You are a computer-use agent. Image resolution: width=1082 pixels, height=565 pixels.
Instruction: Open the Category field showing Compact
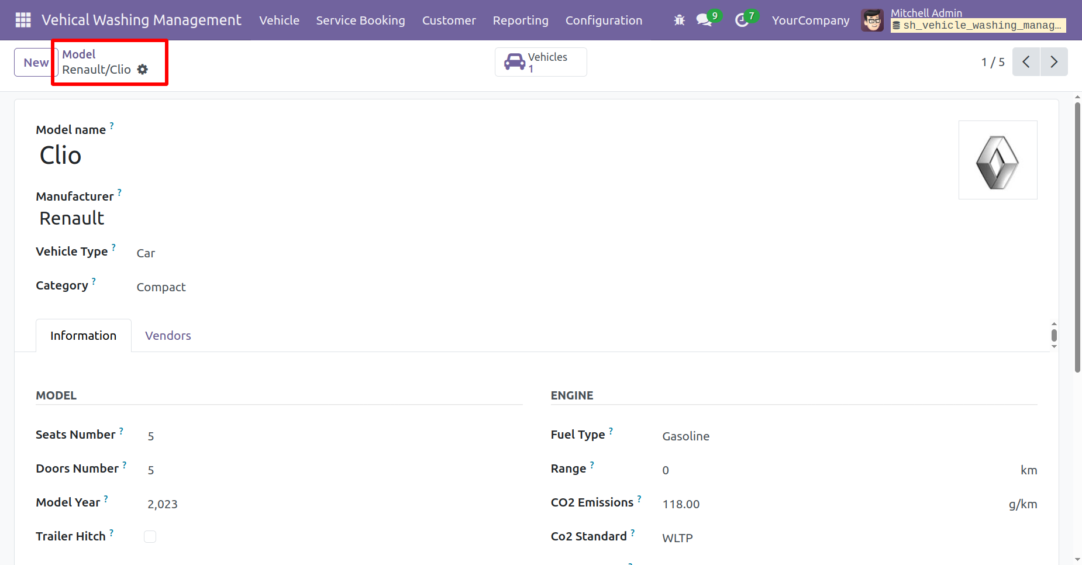161,287
